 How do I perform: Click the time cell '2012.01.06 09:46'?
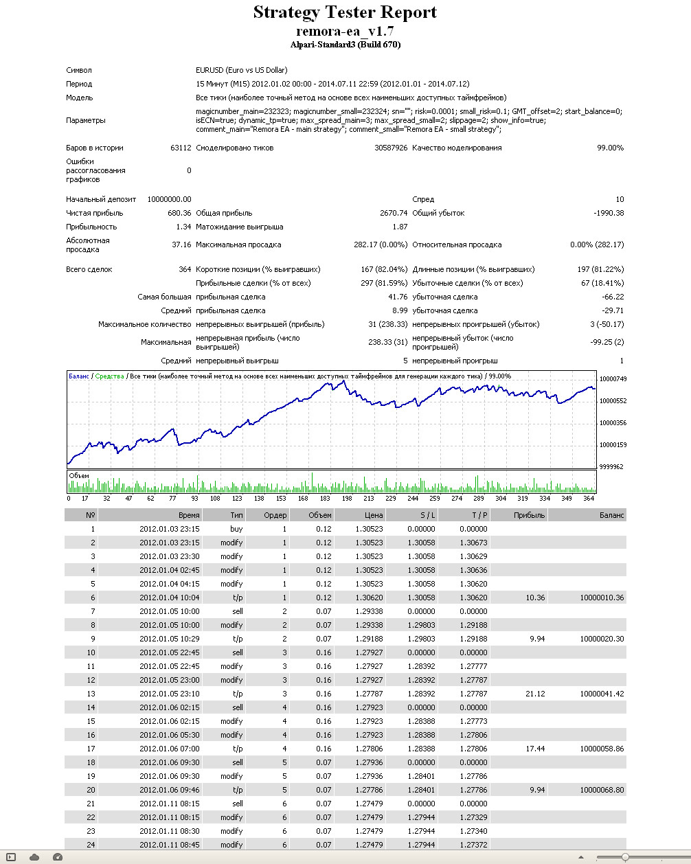tap(170, 790)
